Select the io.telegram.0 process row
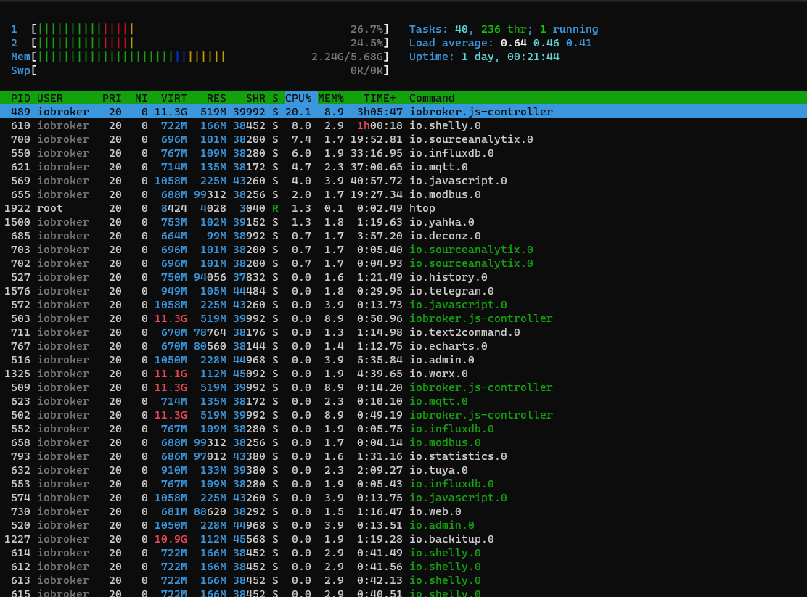This screenshot has width=807, height=597. tap(403, 291)
